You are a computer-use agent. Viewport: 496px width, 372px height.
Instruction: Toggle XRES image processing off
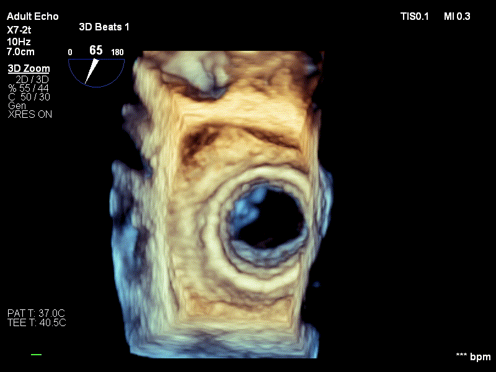tap(30, 115)
